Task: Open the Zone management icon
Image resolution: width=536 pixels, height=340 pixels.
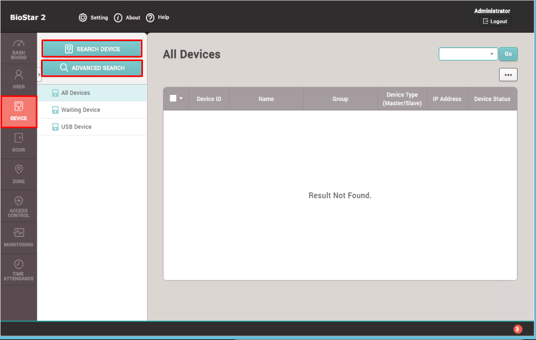Action: tap(18, 174)
